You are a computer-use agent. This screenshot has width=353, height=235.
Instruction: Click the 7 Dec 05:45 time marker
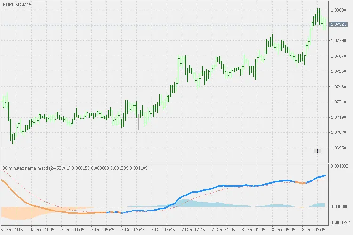click(104, 230)
